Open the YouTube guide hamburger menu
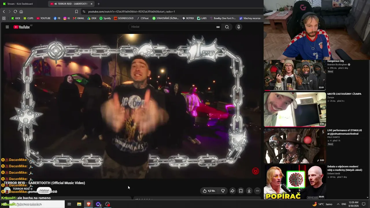Image resolution: width=370 pixels, height=208 pixels. (7, 27)
